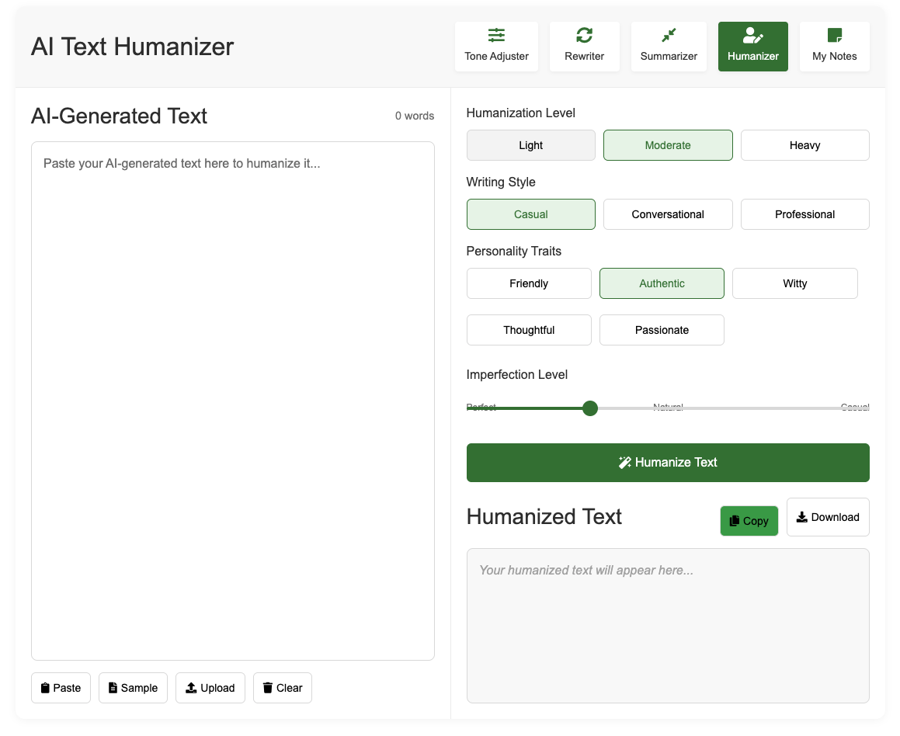Toggle the Witty personality trait
This screenshot has height=736, width=900.
pyautogui.click(x=795, y=283)
